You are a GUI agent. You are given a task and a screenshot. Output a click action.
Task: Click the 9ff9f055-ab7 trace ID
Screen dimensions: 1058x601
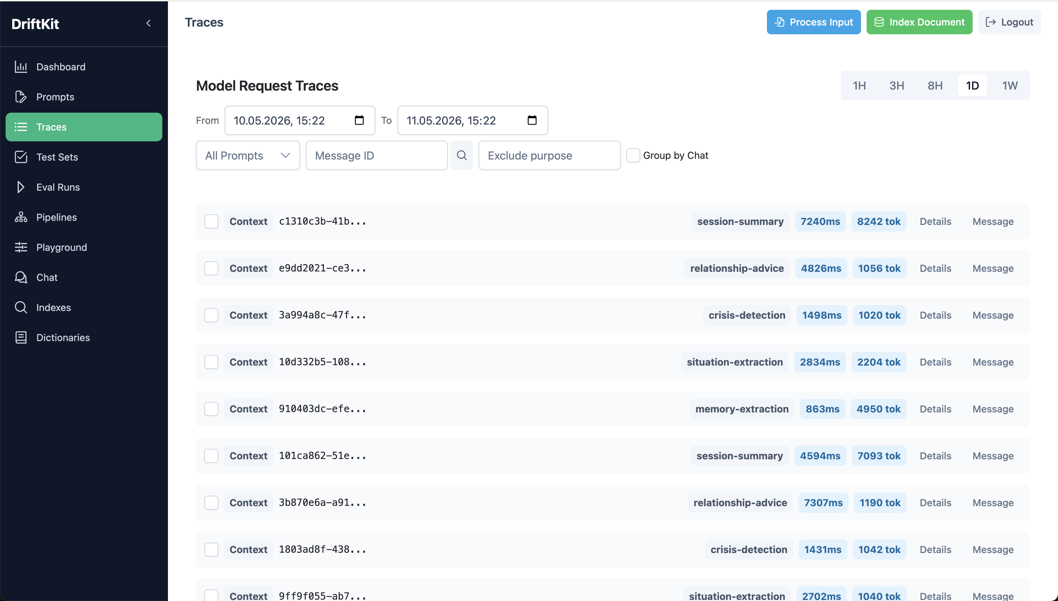pos(322,596)
